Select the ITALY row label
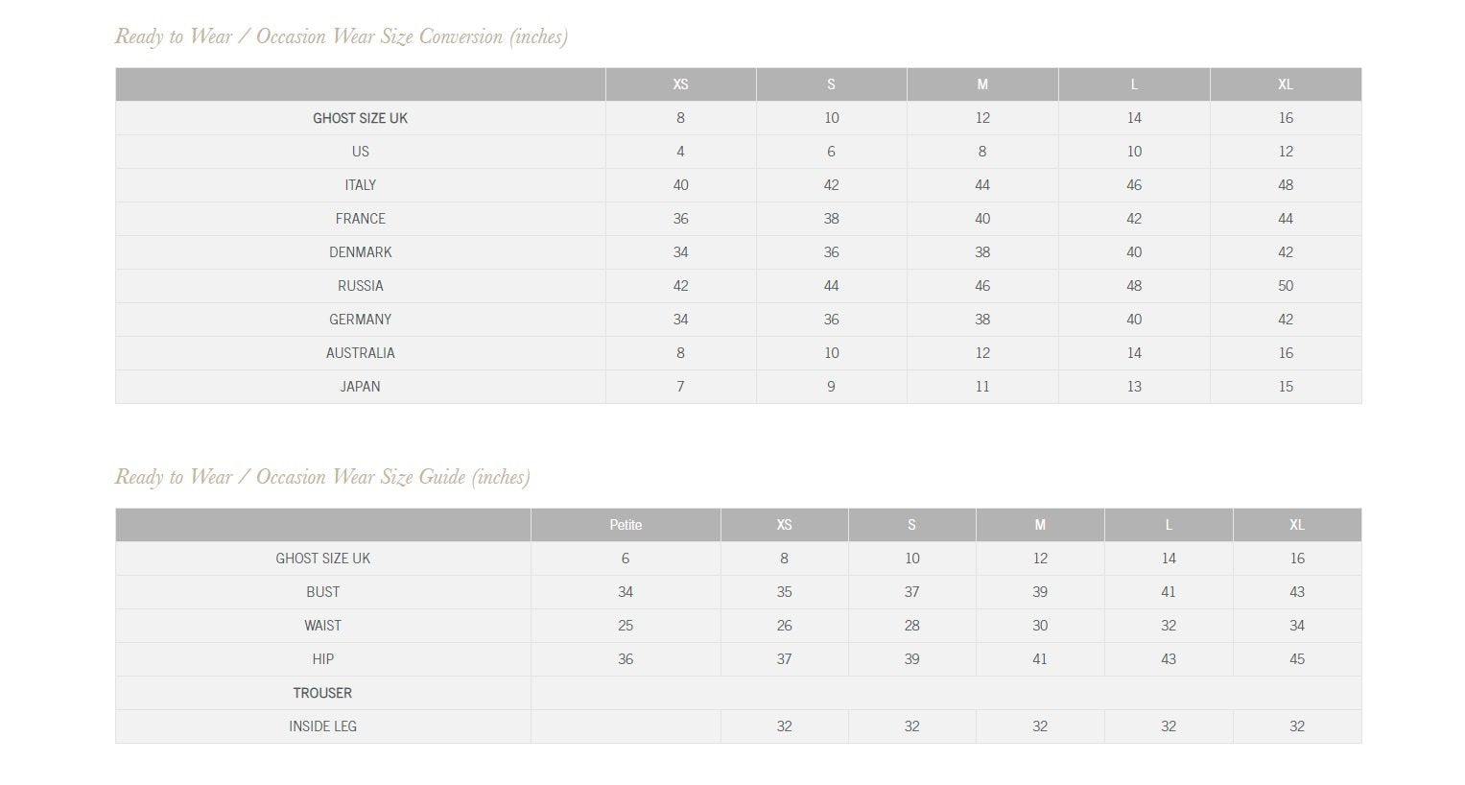Screen dimensions: 1465x785 (361, 185)
